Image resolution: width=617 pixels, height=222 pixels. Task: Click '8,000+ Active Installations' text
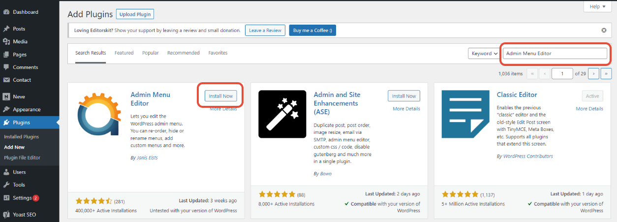286,203
